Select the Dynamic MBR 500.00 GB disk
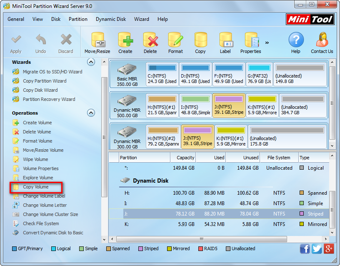This screenshot has width=340, height=266. click(x=127, y=106)
